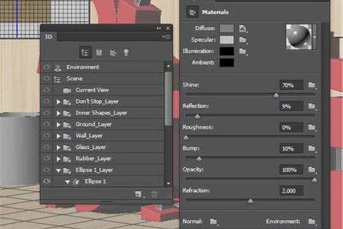Toggle visibility of Scene row

(x=46, y=78)
